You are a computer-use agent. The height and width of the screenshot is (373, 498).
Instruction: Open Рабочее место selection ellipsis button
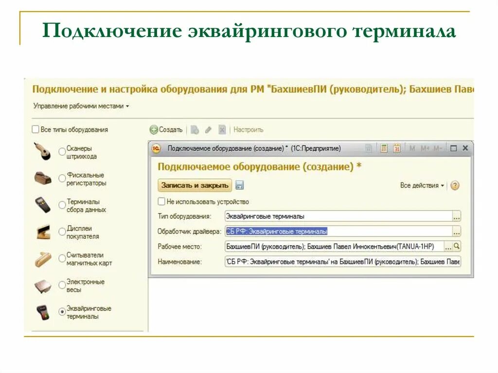pyautogui.click(x=448, y=247)
